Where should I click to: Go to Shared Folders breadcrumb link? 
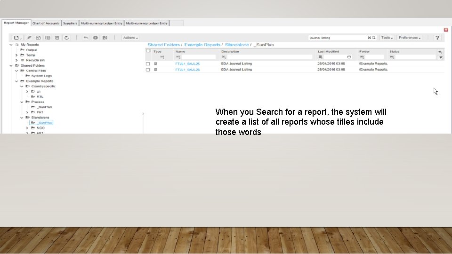(x=163, y=45)
